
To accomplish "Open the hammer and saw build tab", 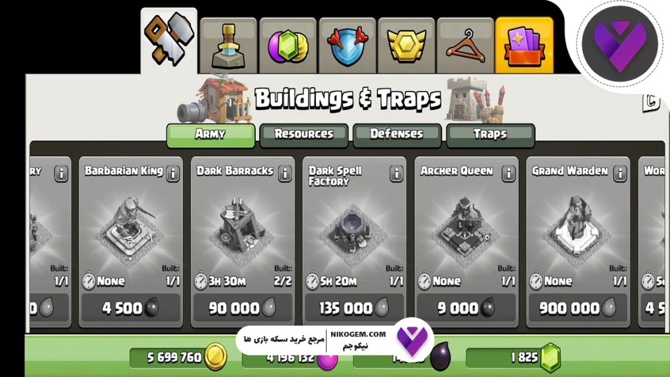I will [x=169, y=41].
